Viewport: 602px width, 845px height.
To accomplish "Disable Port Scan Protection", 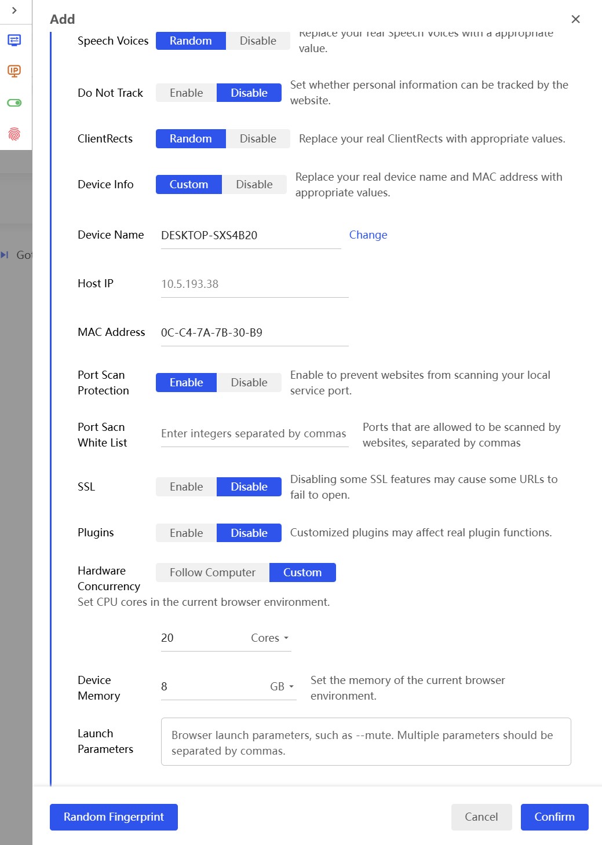I will coord(249,382).
